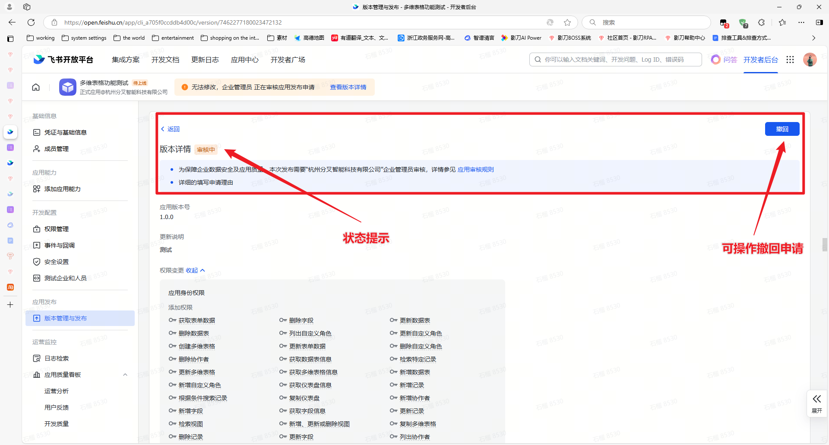Show more bookmarks overflow chevron

click(813, 38)
